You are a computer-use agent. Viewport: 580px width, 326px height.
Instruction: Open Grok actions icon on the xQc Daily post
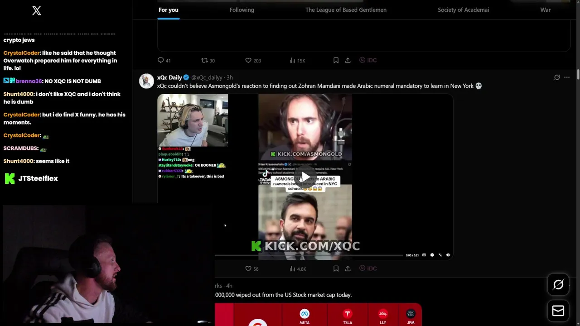[557, 77]
